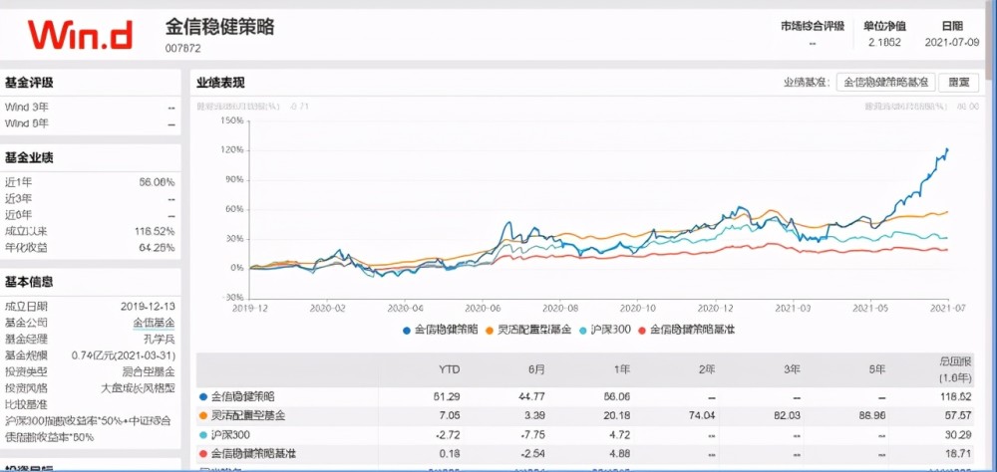Click the 2年 column header
Viewport: 997px width, 472px height.
pyautogui.click(x=705, y=369)
